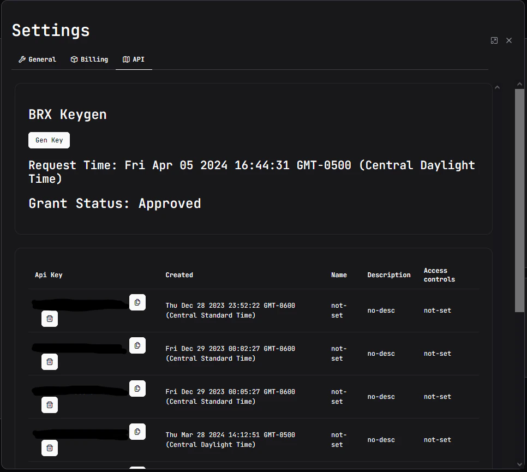Screen dimensions: 527x472
Task: Click the Settings title
Action: [x=51, y=31]
